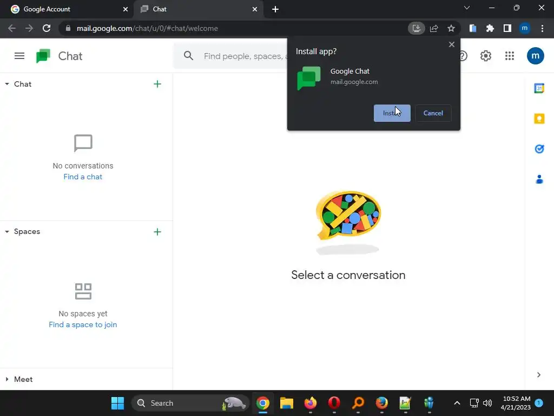Click the Find a chat link
The width and height of the screenshot is (554, 416).
pyautogui.click(x=83, y=177)
